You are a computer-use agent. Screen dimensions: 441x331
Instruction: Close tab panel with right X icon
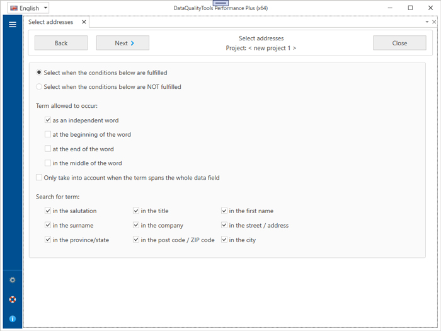434,22
